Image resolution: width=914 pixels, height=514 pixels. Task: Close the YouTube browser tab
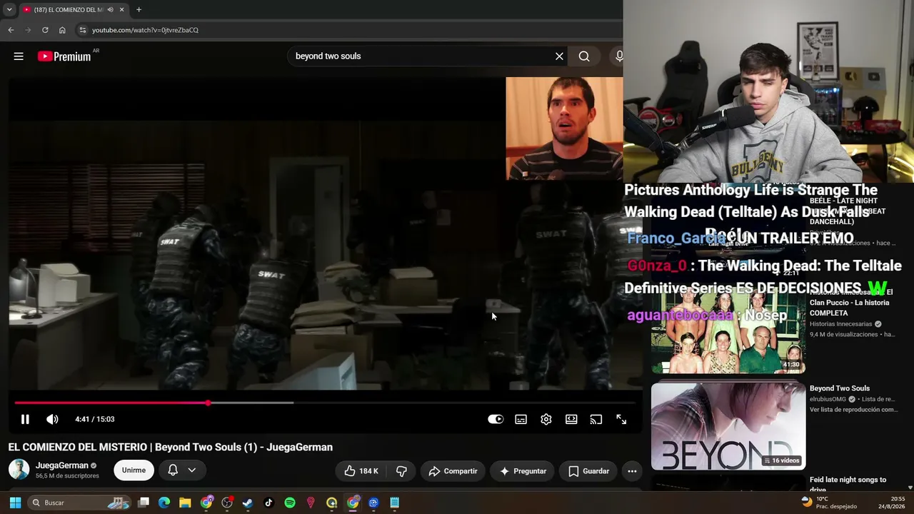click(x=122, y=10)
